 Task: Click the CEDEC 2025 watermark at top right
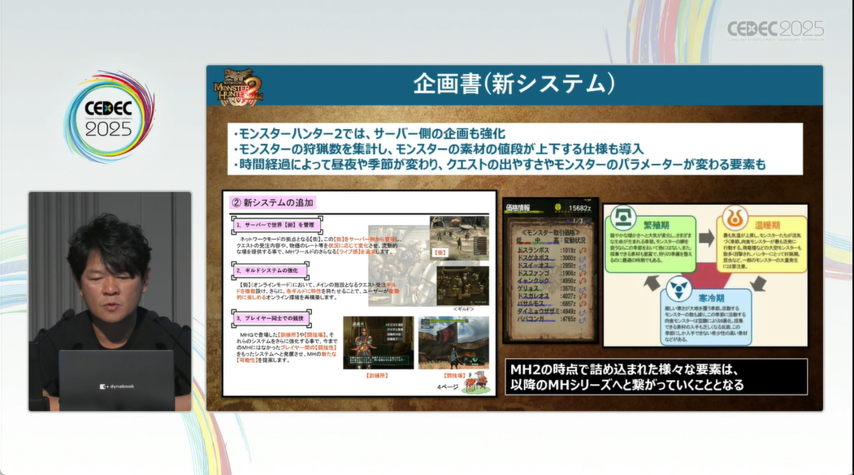tap(775, 31)
